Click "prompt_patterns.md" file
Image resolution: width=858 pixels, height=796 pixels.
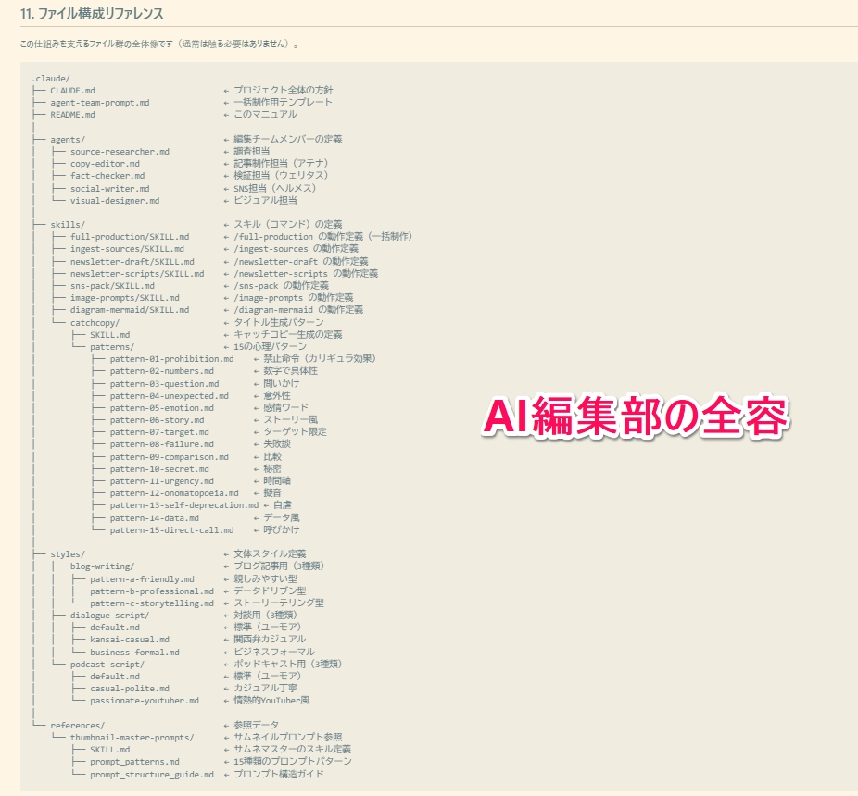(134, 762)
